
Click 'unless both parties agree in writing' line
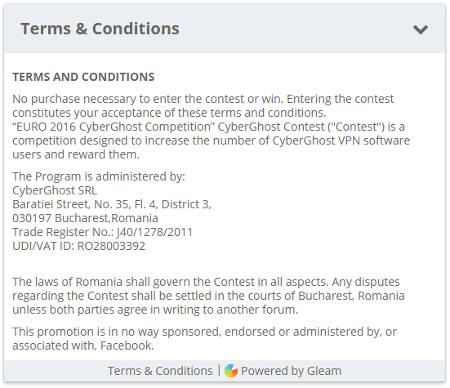(x=155, y=310)
